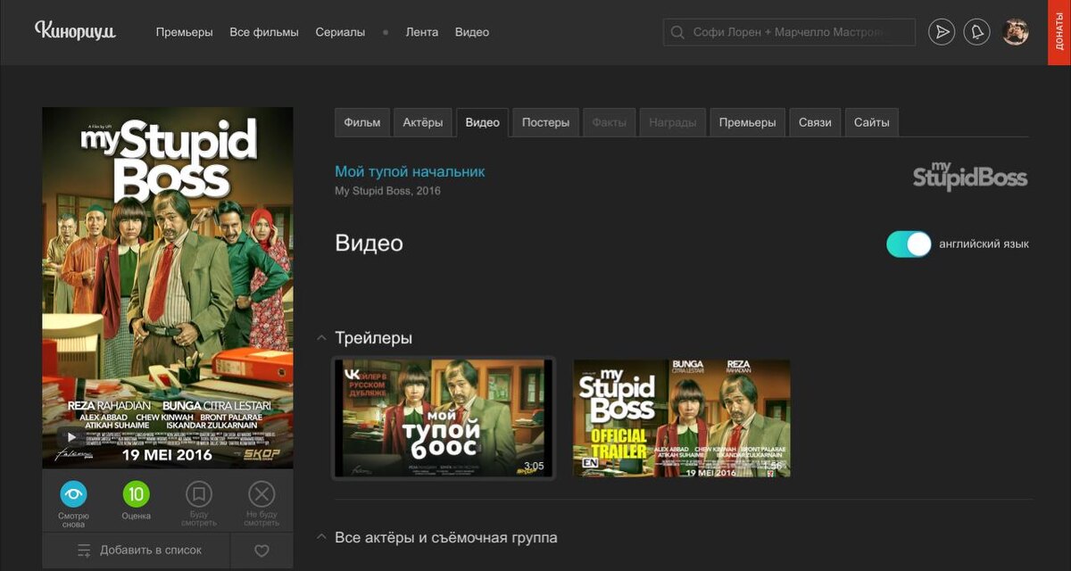The height and width of the screenshot is (571, 1071).
Task: Collapse the Трейлеры section chevron
Action: pos(321,338)
